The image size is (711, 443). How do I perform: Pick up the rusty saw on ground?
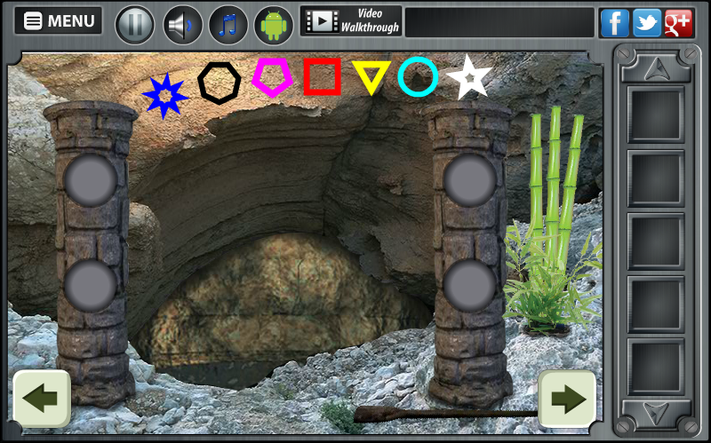(x=446, y=414)
